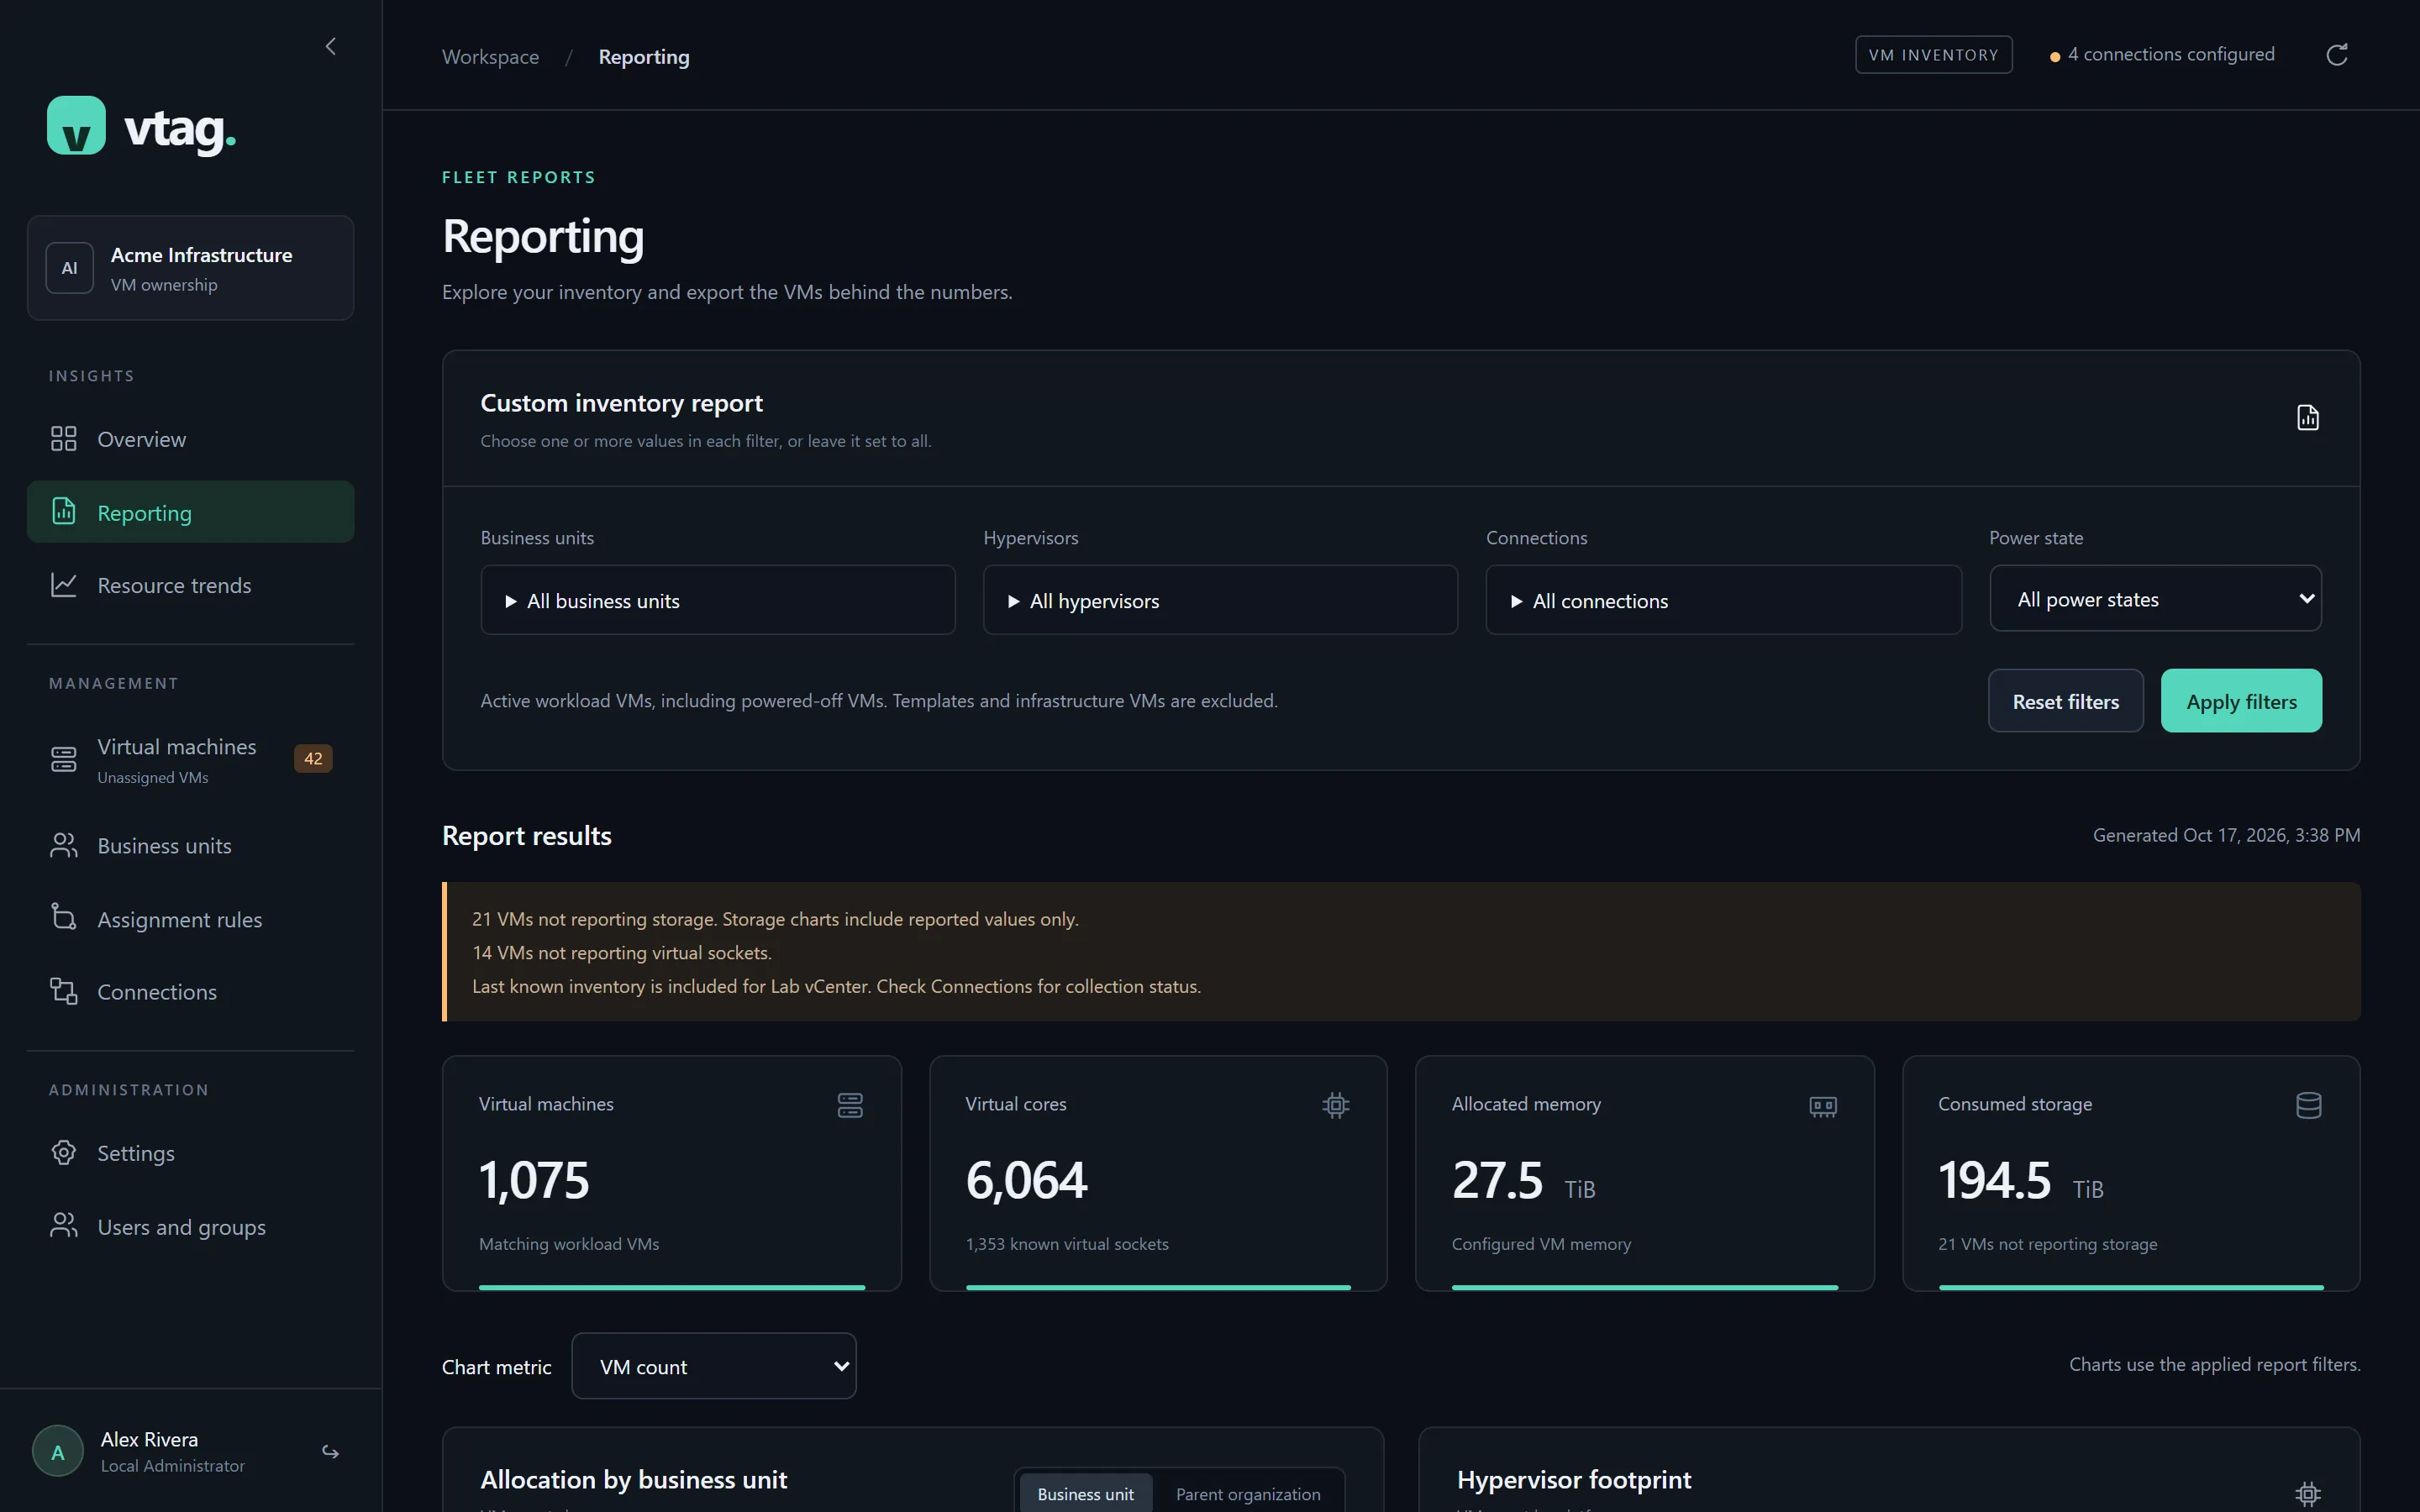Click the 42 unassigned VMs badge

(x=313, y=759)
